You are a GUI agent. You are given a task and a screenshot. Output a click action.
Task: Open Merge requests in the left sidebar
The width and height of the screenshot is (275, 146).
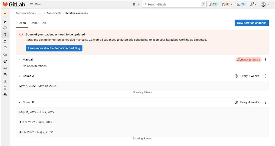(x=5, y=41)
